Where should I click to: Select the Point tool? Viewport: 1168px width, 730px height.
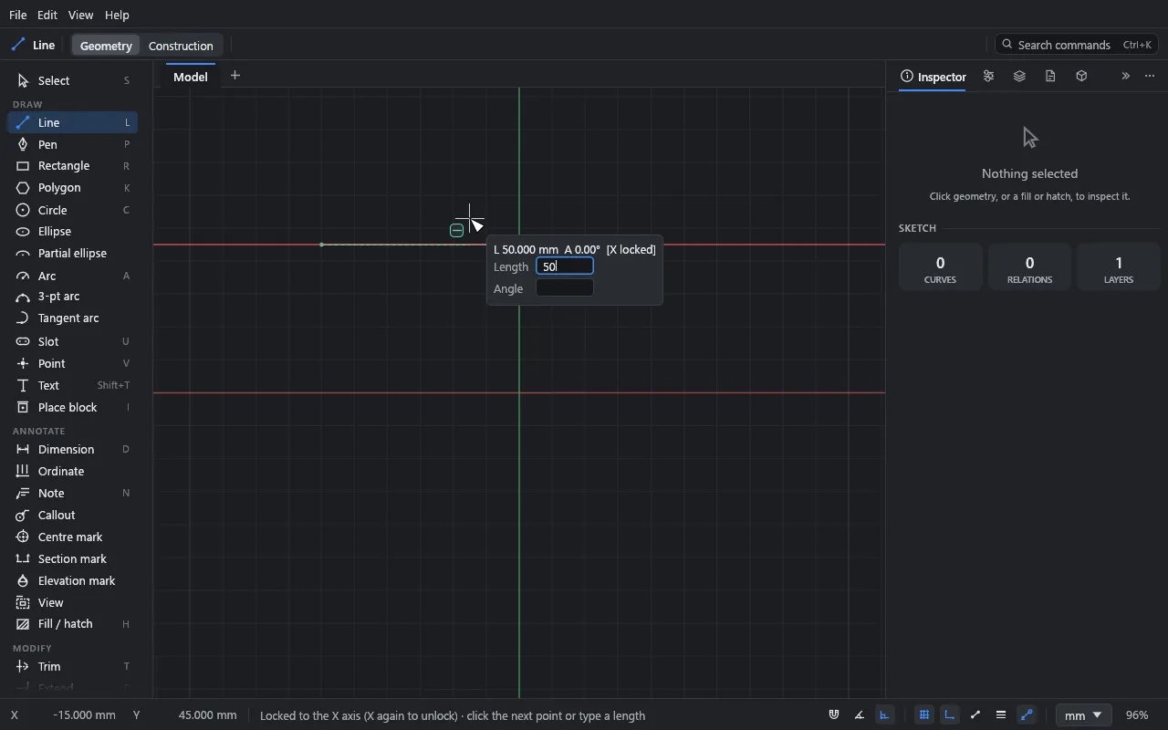pyautogui.click(x=73, y=363)
